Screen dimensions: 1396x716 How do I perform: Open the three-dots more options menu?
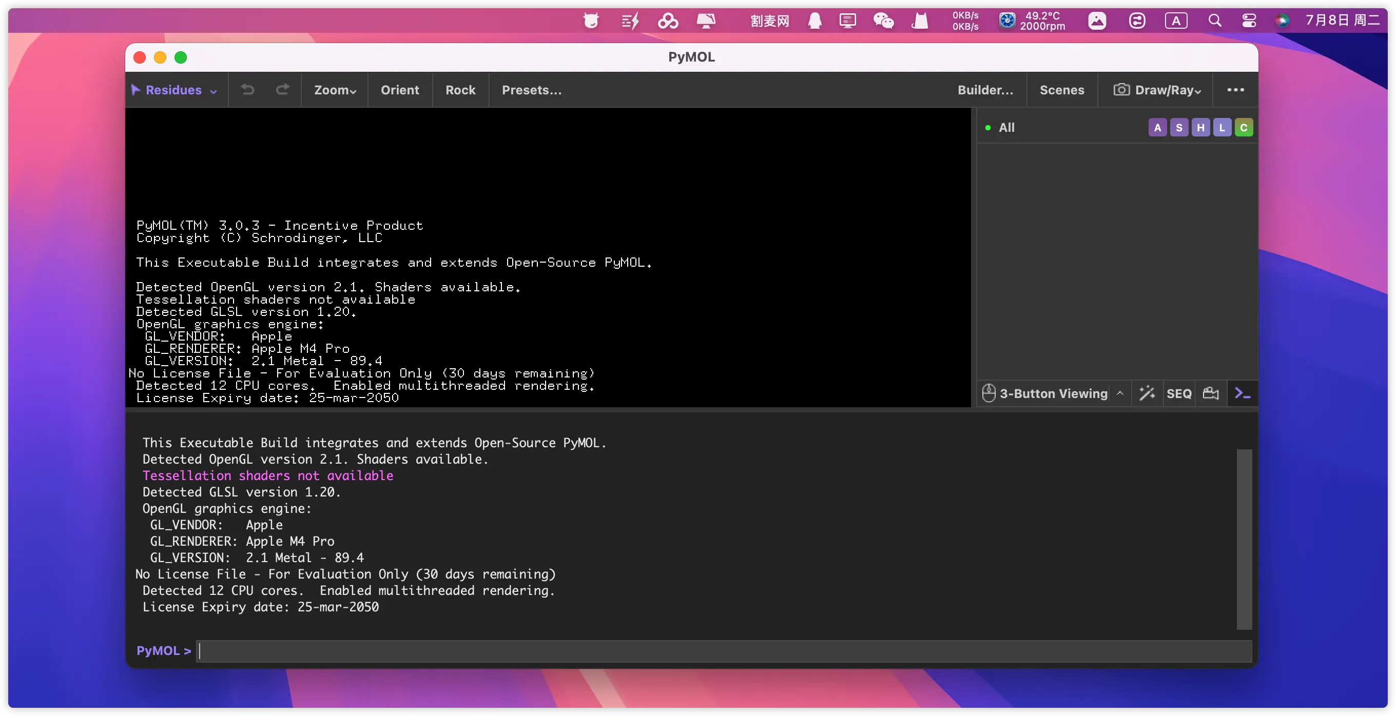tap(1235, 90)
